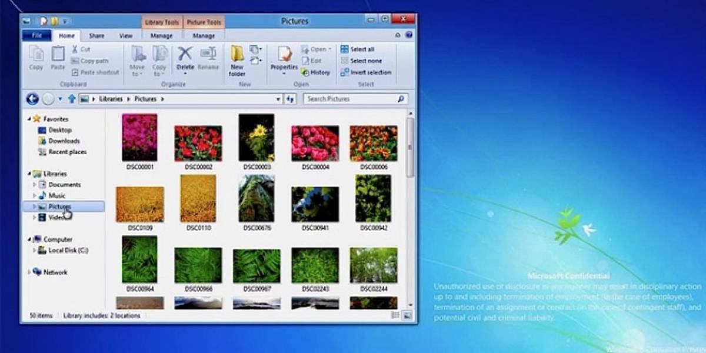
Task: Switch to details view in the status bar
Action: (x=394, y=315)
